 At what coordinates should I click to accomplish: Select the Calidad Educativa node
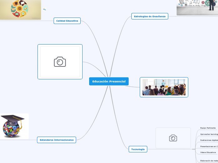[67, 21]
